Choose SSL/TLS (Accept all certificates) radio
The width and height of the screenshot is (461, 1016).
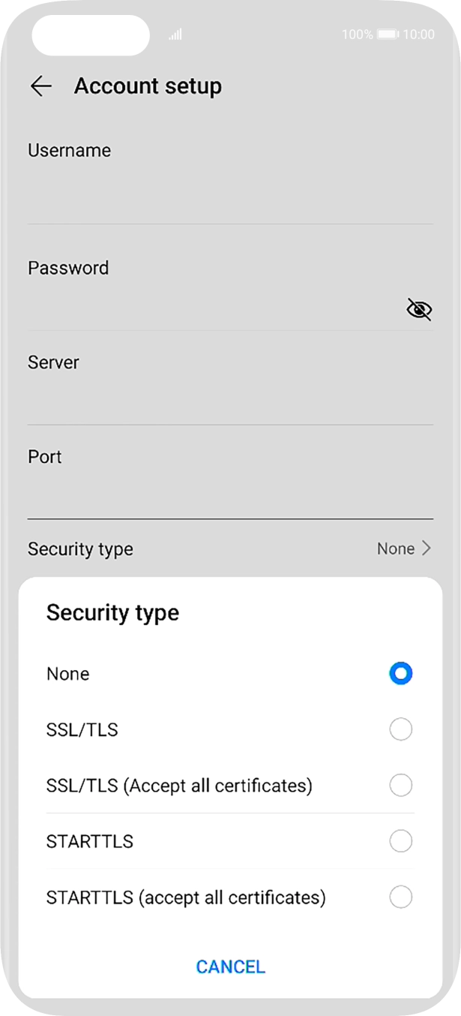coord(400,786)
